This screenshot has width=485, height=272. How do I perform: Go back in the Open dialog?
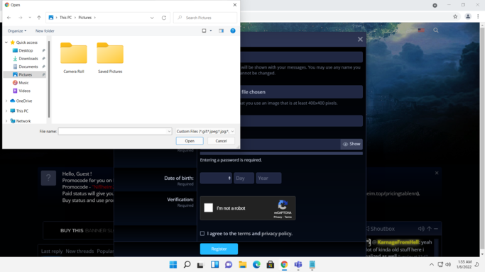click(x=9, y=18)
